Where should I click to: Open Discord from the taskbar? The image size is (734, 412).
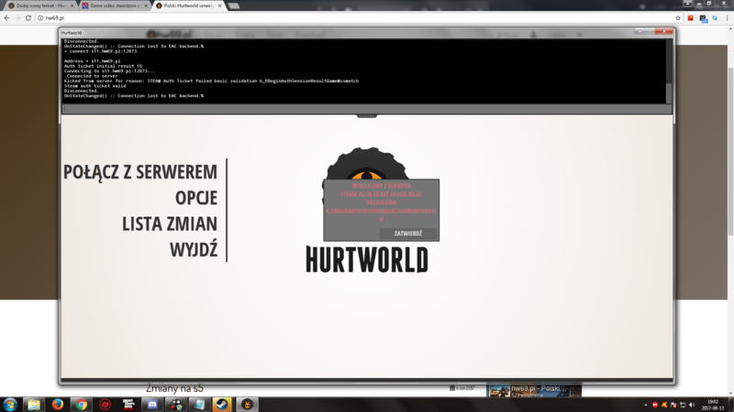(x=152, y=404)
